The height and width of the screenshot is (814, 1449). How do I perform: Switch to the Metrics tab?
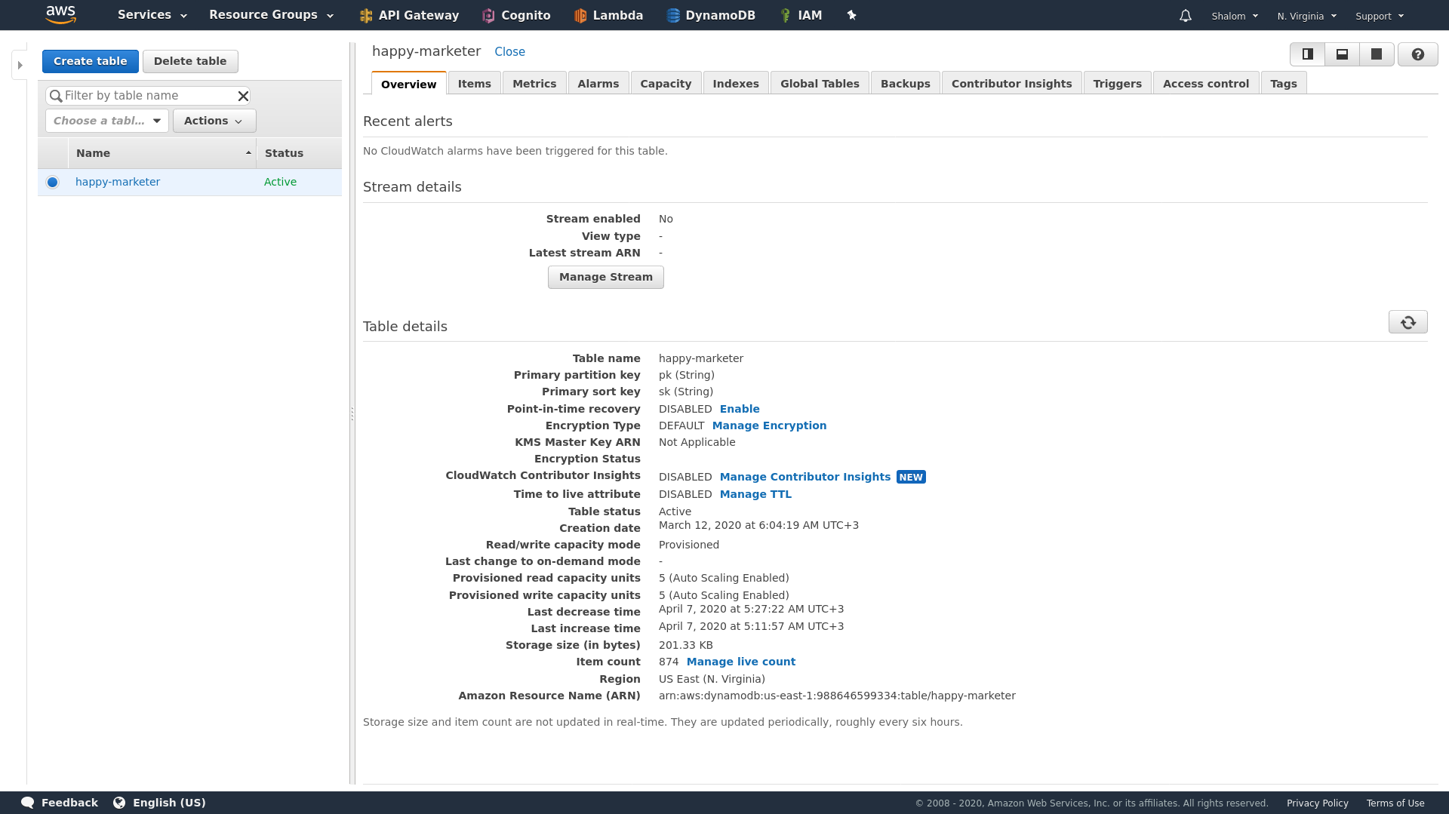coord(534,83)
